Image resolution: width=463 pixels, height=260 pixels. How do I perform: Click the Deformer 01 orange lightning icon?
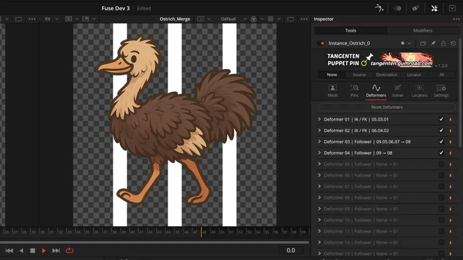point(450,119)
